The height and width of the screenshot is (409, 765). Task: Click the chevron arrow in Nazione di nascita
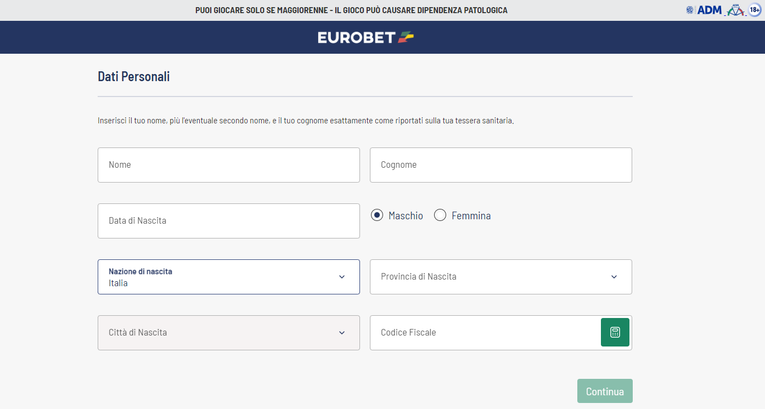point(342,277)
